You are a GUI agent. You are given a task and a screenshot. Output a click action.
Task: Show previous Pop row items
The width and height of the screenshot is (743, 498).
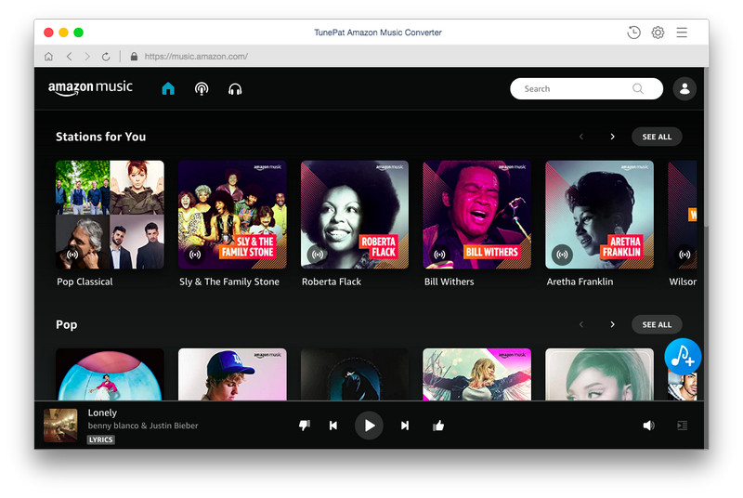(x=581, y=324)
